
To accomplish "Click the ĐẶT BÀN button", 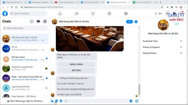I will (76, 70).
